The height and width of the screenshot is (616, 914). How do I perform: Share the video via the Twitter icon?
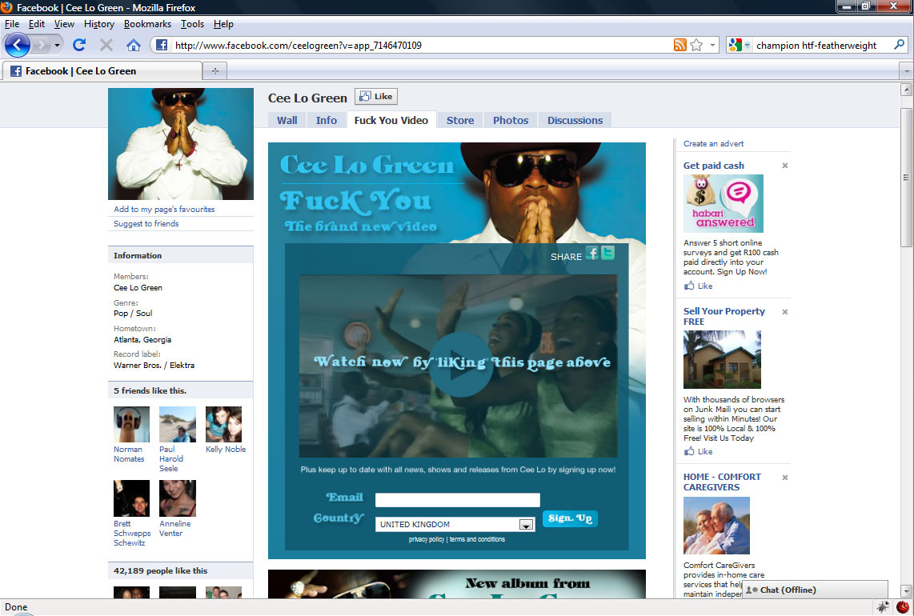(607, 253)
